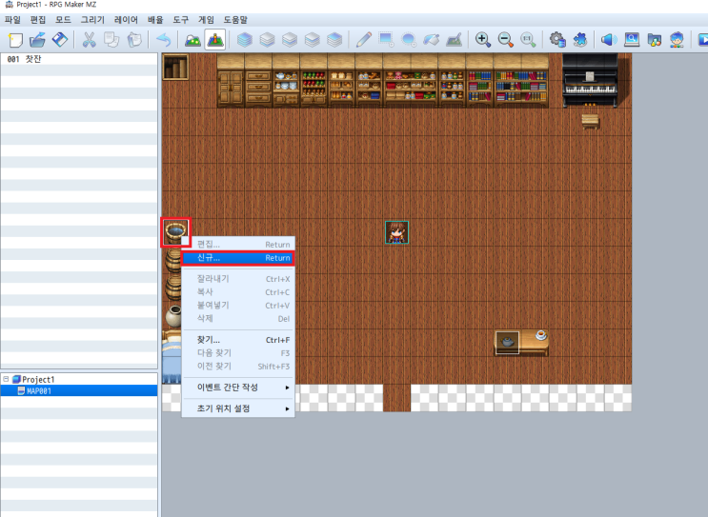Open the 그리기 menu

coord(92,20)
